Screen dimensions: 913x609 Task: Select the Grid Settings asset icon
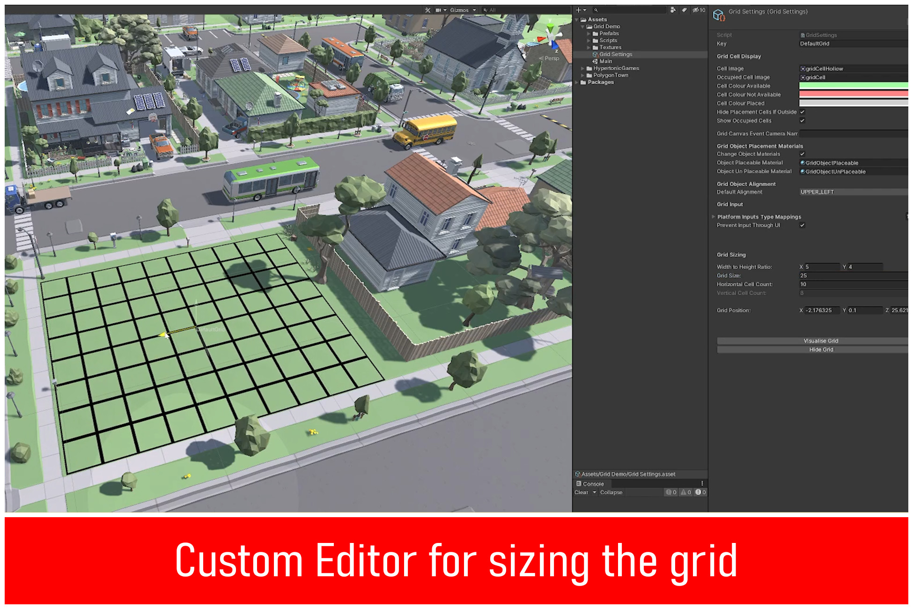pos(595,54)
